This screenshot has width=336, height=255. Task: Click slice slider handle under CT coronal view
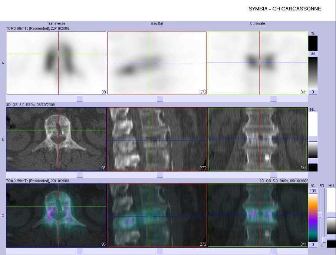tap(273, 175)
